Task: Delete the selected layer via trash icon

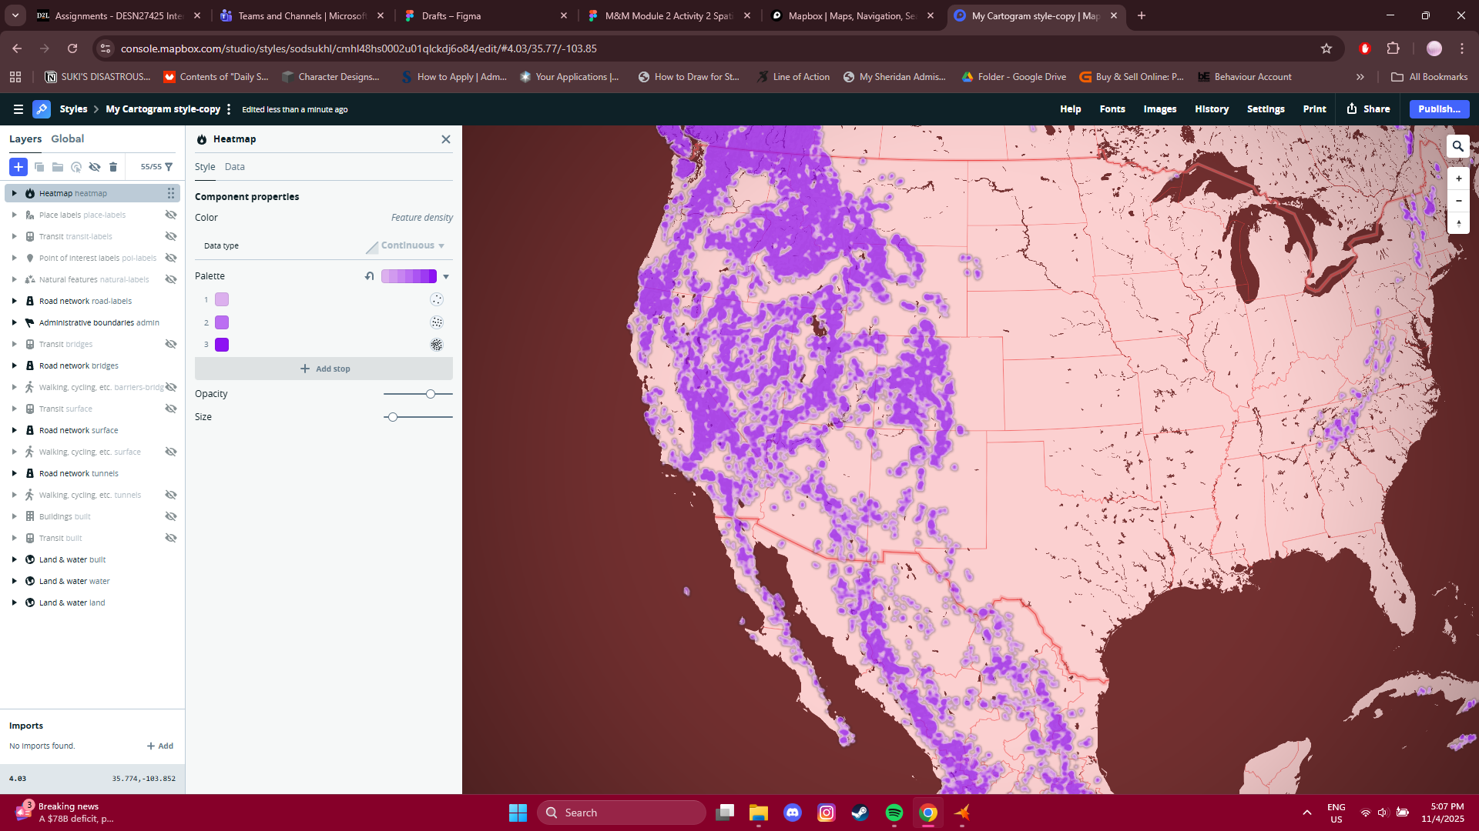Action: (113, 167)
